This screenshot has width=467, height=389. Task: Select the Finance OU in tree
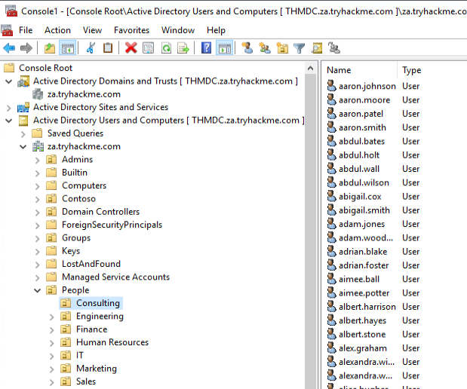pyautogui.click(x=91, y=329)
